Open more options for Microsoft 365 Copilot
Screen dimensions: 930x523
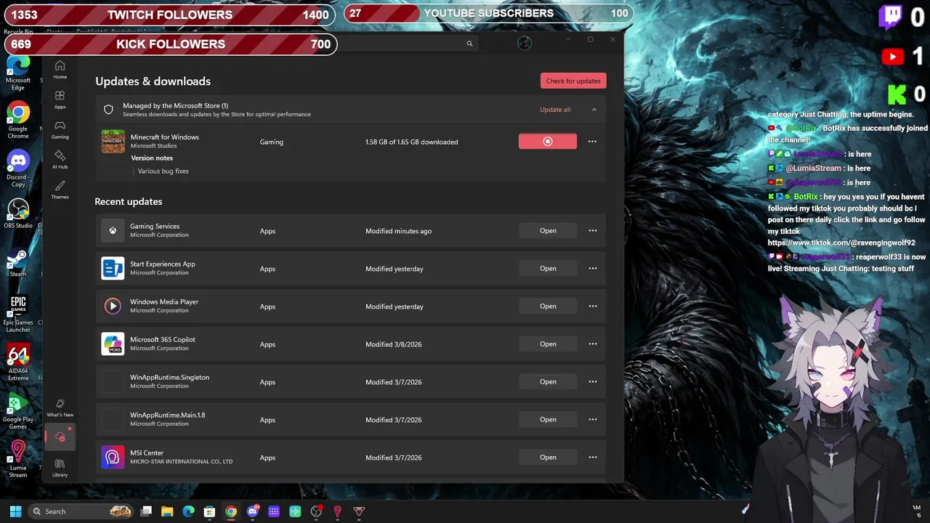592,344
